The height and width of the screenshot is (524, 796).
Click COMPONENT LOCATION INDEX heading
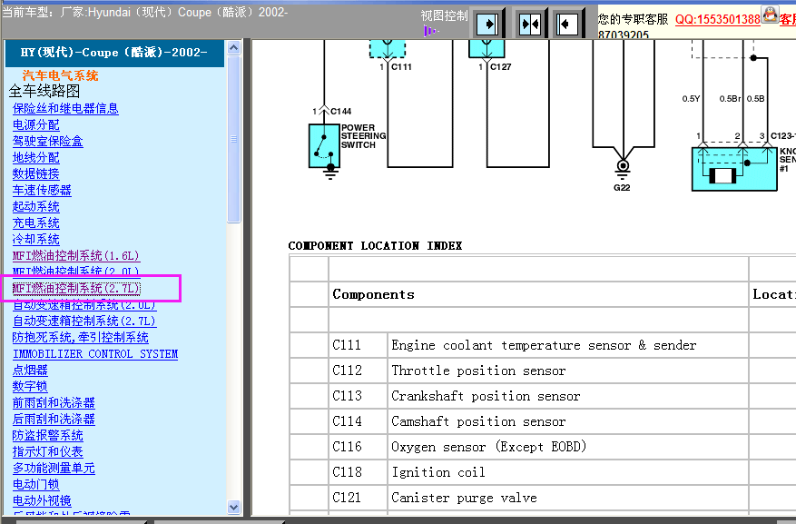tap(375, 246)
